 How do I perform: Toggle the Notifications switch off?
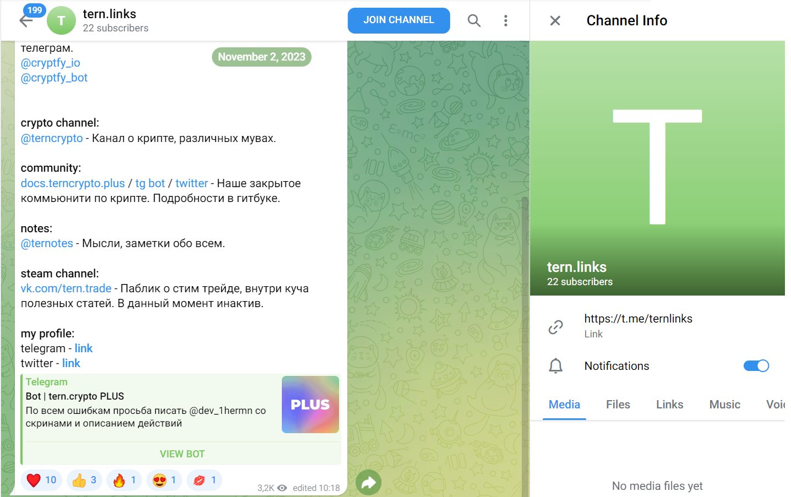pyautogui.click(x=756, y=366)
